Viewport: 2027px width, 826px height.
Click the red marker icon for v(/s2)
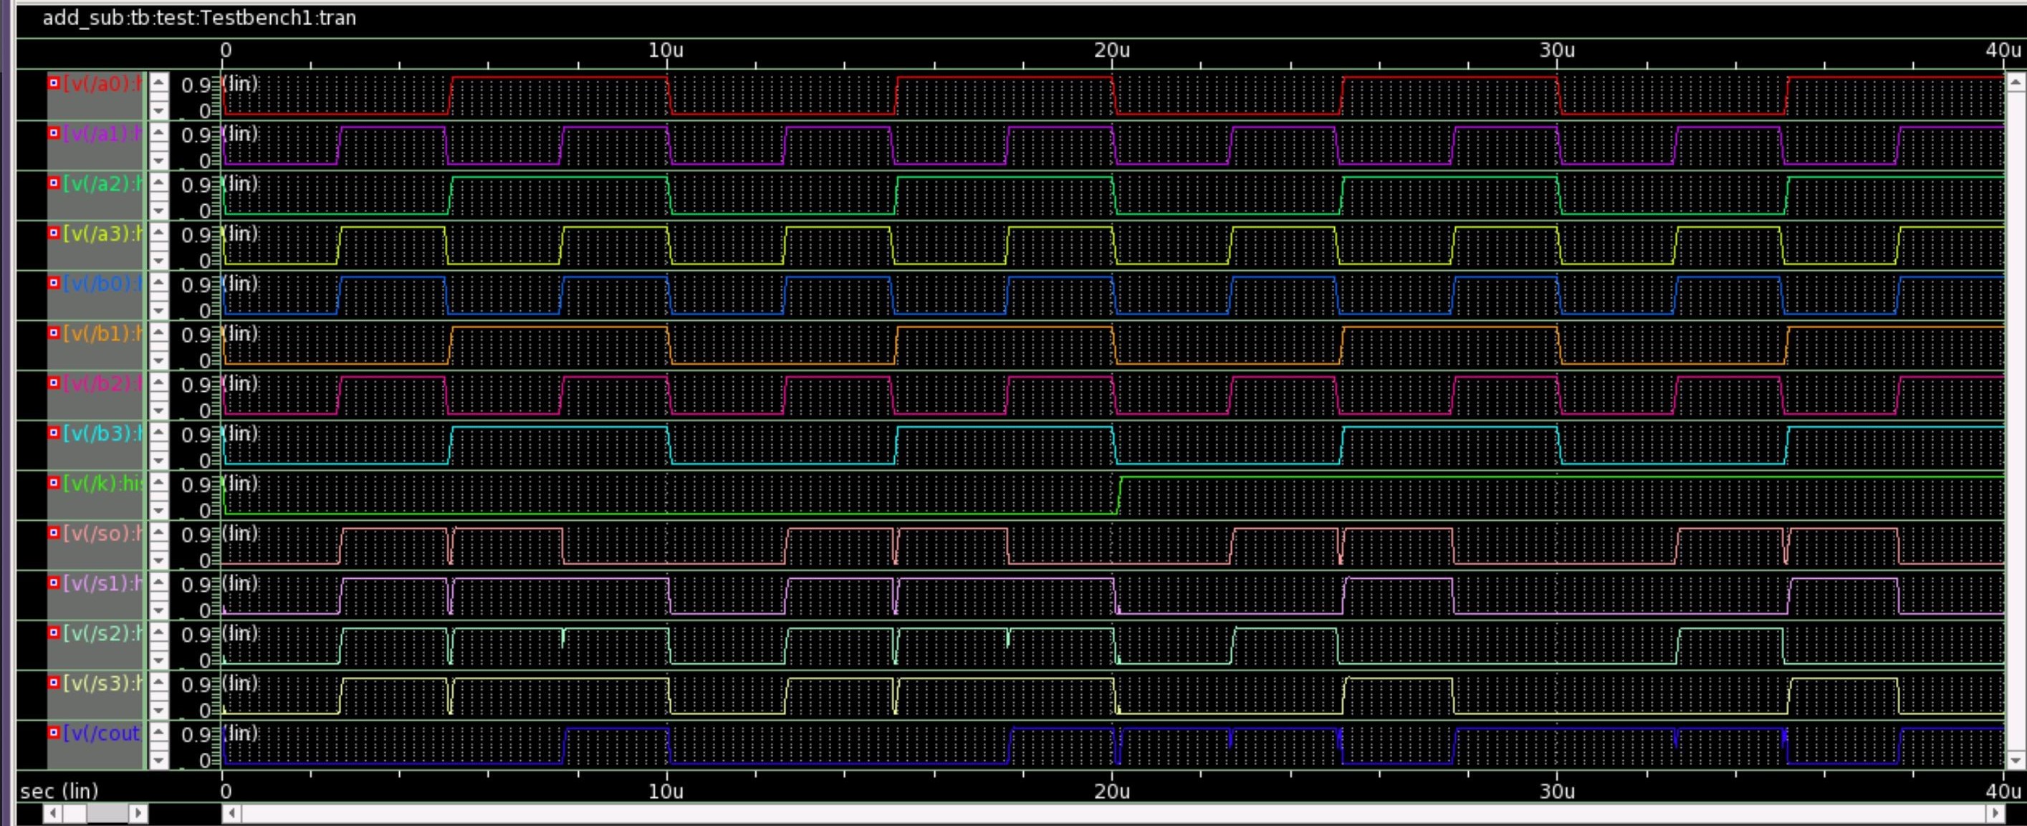pos(54,633)
